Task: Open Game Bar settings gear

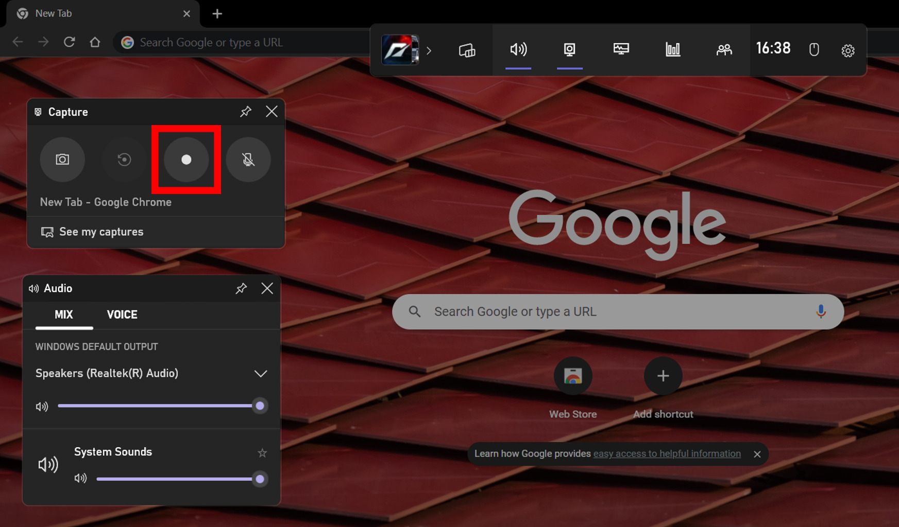Action: [847, 50]
